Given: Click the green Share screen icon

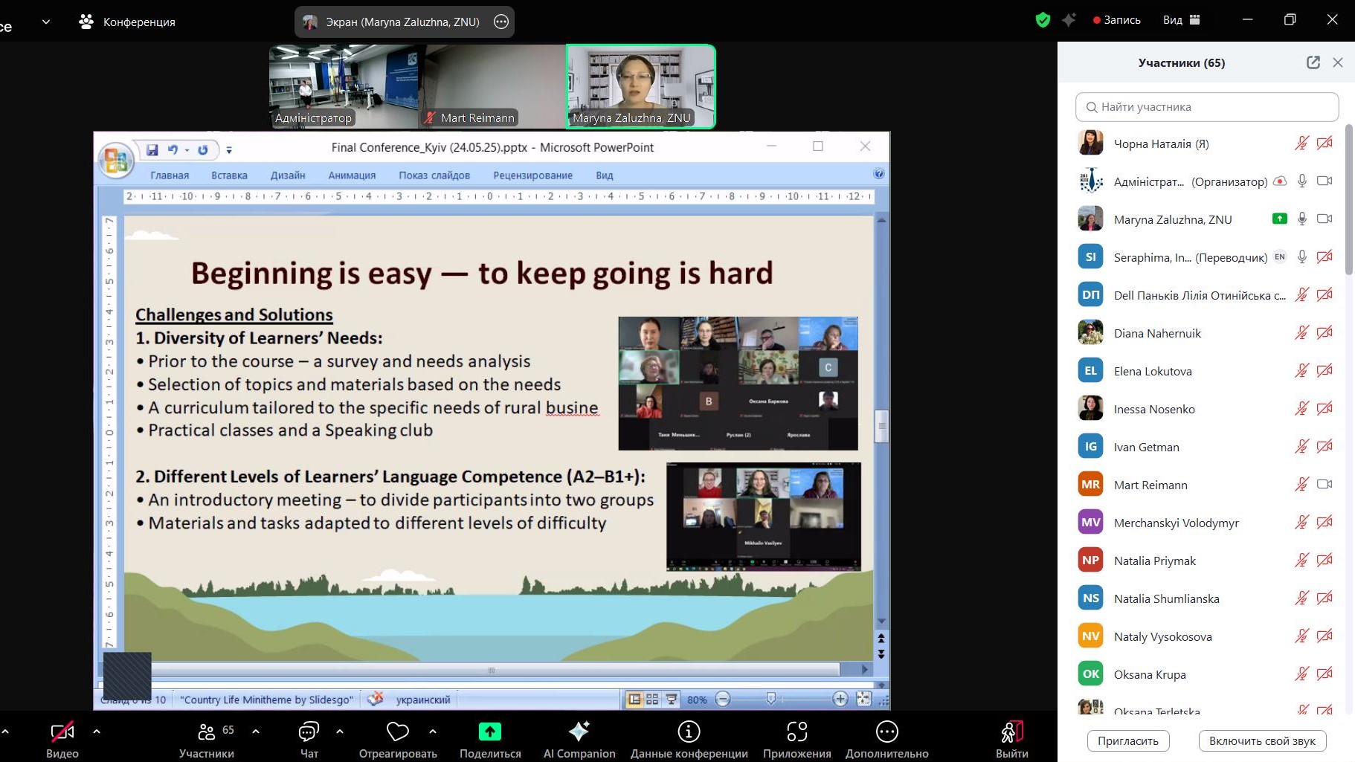Looking at the screenshot, I should pos(489,732).
